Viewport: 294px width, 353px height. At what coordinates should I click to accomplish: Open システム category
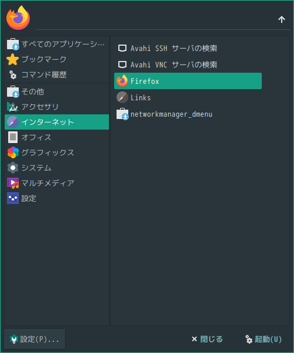57,168
